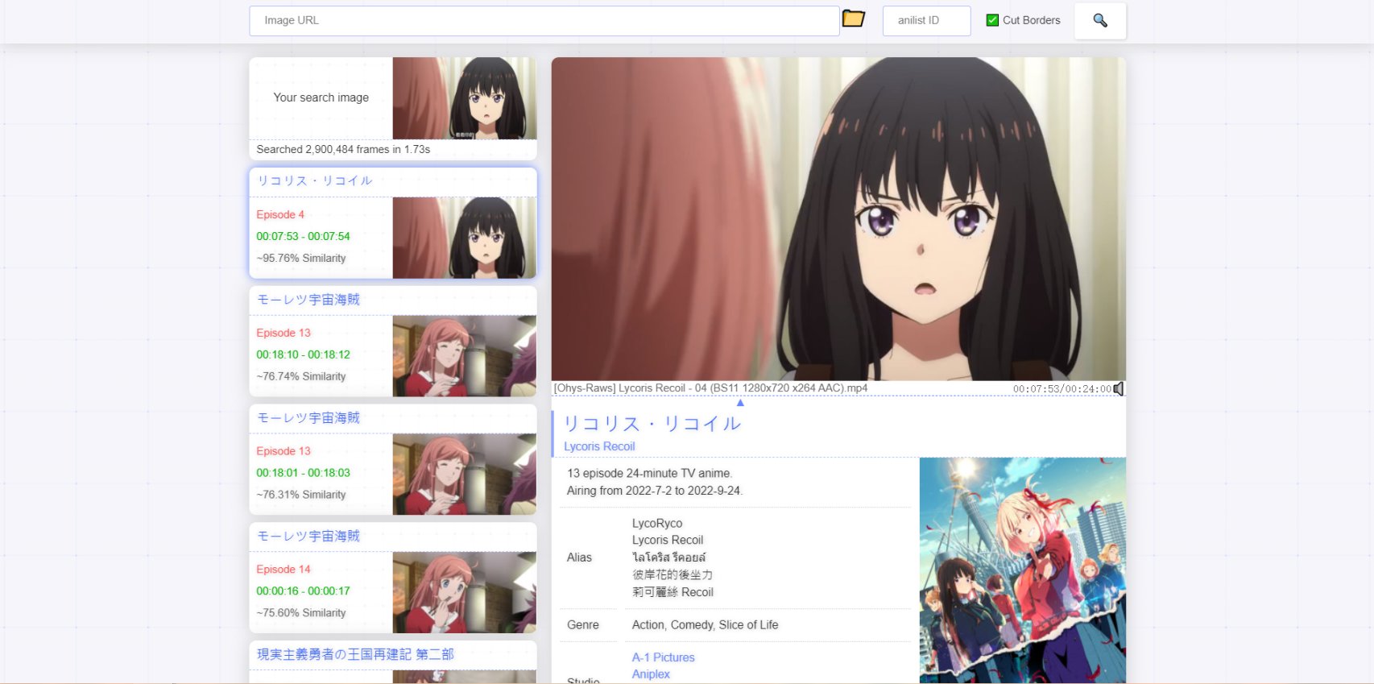Click the '~76.74% Similarity' text
Viewport: 1374px width, 684px height.
pos(301,376)
